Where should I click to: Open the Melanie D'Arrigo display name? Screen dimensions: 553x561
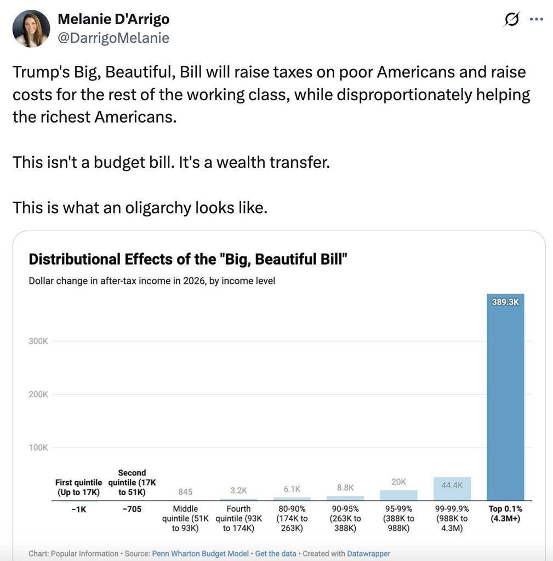point(113,19)
